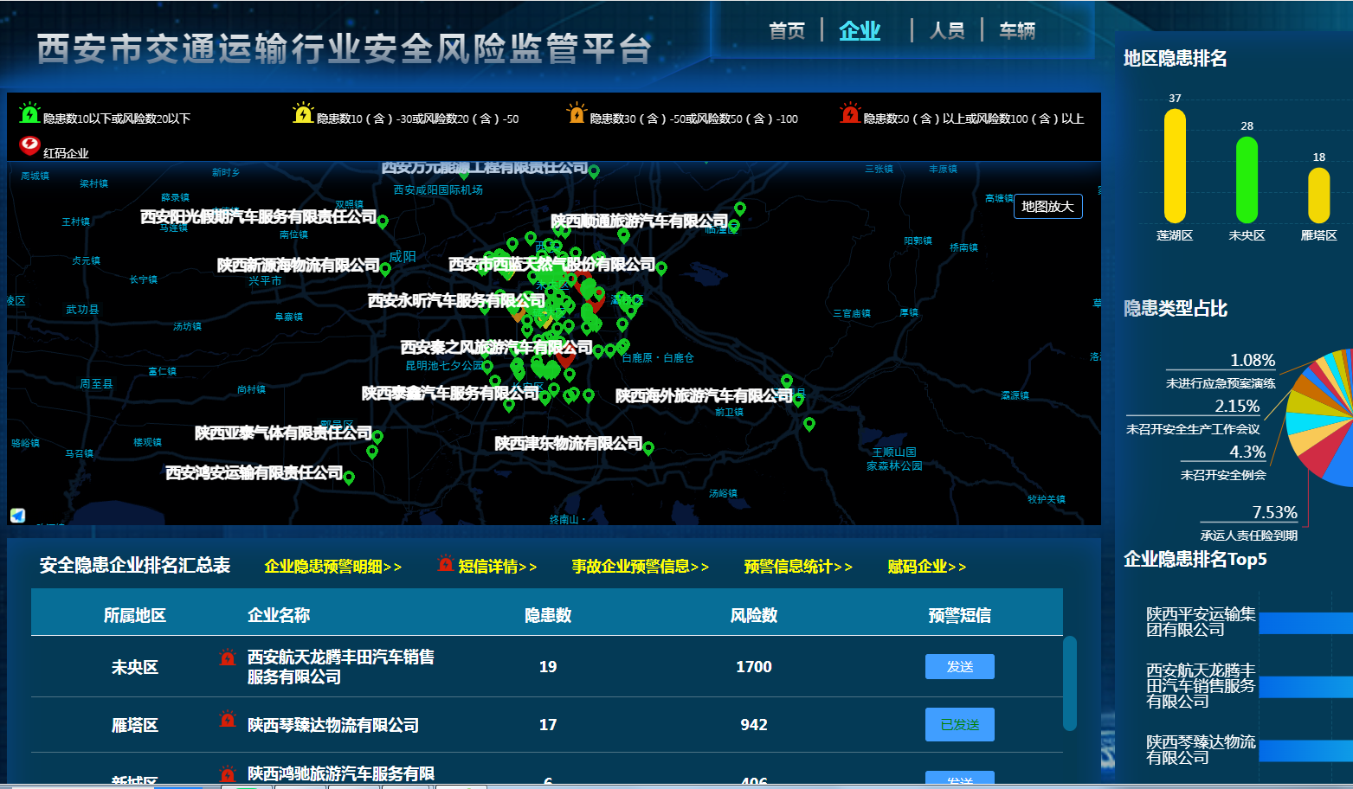Select map pin for 西安秦之风旅游汽车有限公司

598,351
